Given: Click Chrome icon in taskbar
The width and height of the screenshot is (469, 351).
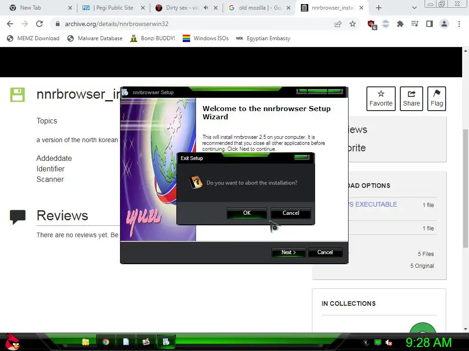Looking at the screenshot, I should coord(106,342).
